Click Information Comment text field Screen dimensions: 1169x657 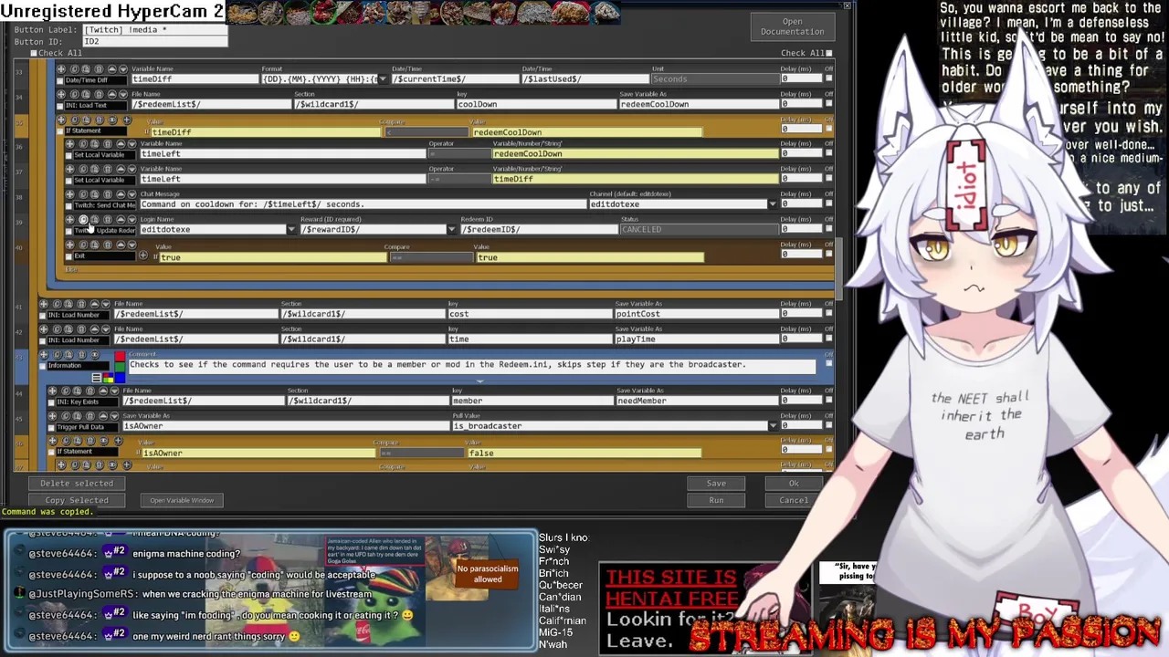pos(471,365)
